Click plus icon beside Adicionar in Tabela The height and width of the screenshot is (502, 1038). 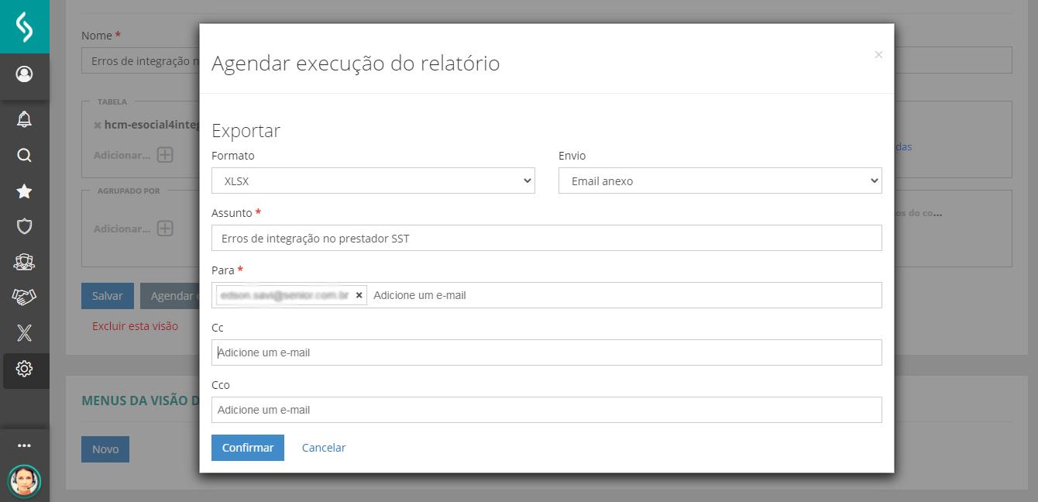click(165, 155)
